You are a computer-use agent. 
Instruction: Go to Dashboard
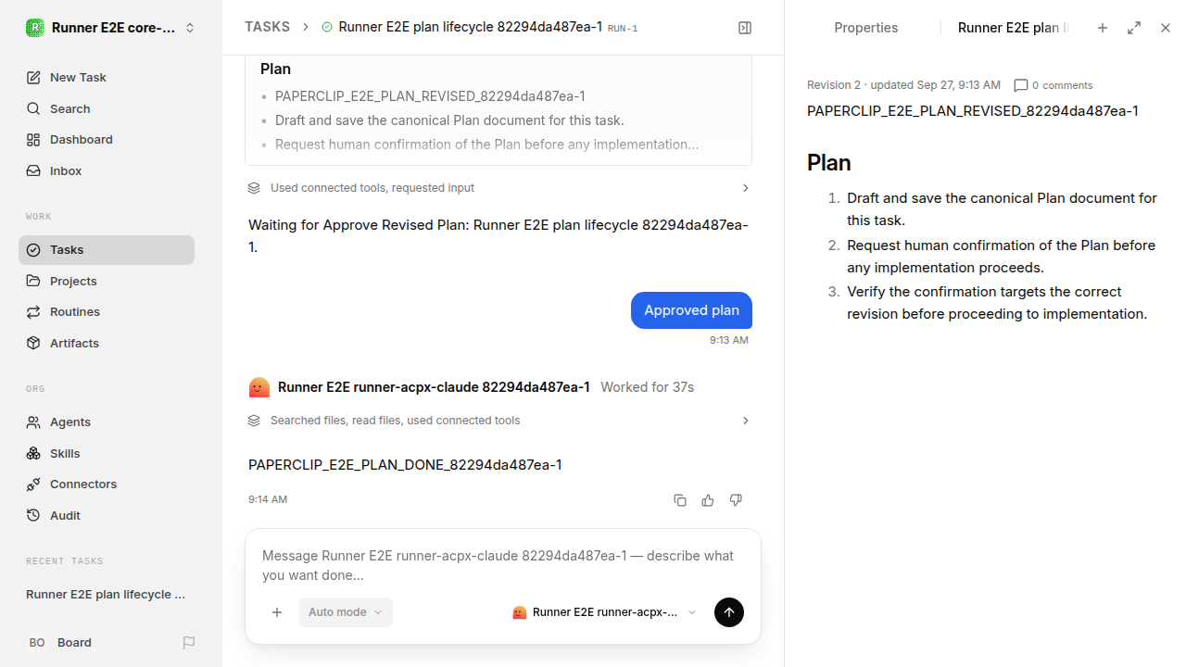click(107, 140)
